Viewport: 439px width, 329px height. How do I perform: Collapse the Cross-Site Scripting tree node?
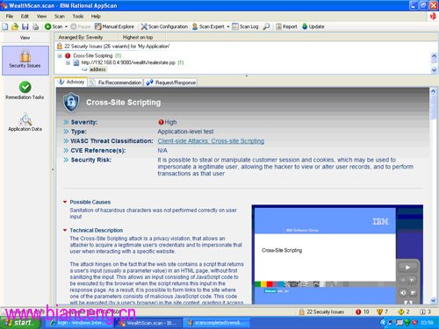[60, 55]
